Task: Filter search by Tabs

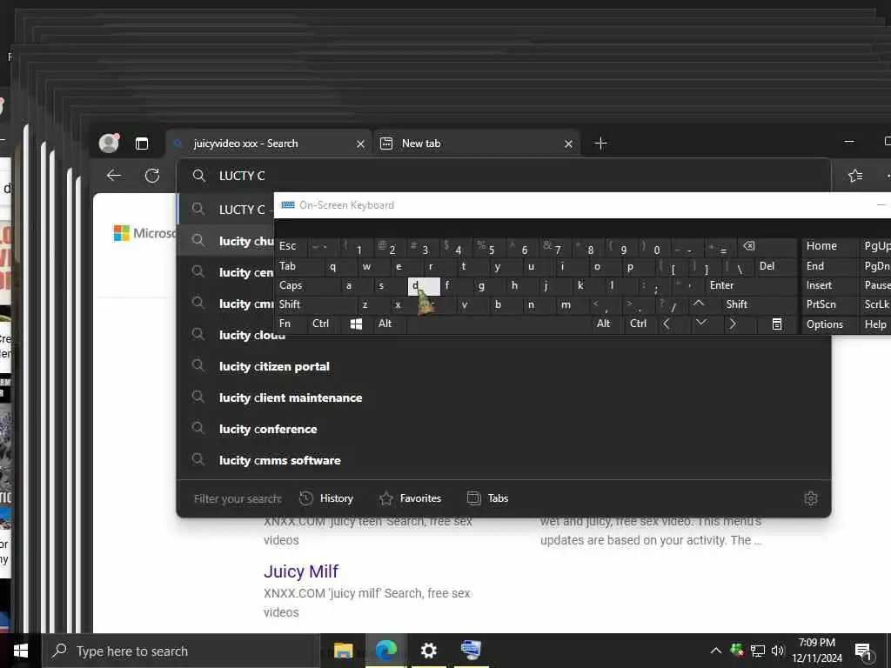Action: pyautogui.click(x=487, y=498)
